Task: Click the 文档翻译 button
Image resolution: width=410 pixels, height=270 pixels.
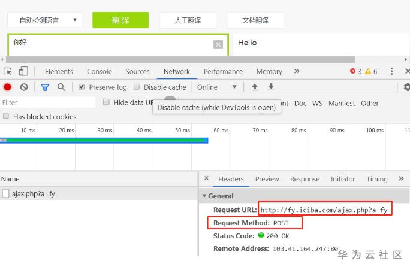Action: point(255,20)
